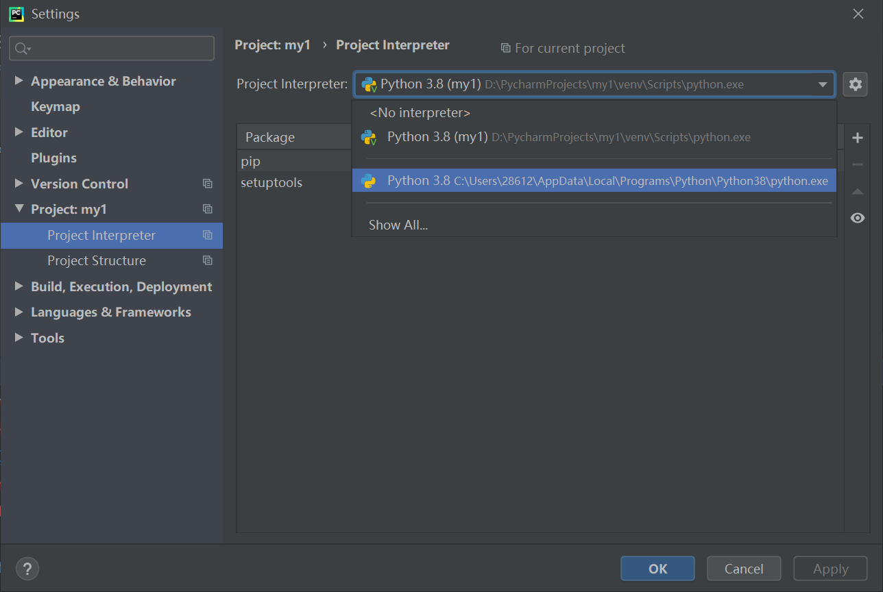Click the copy icon beside Project Structure
883x592 pixels.
tap(208, 260)
